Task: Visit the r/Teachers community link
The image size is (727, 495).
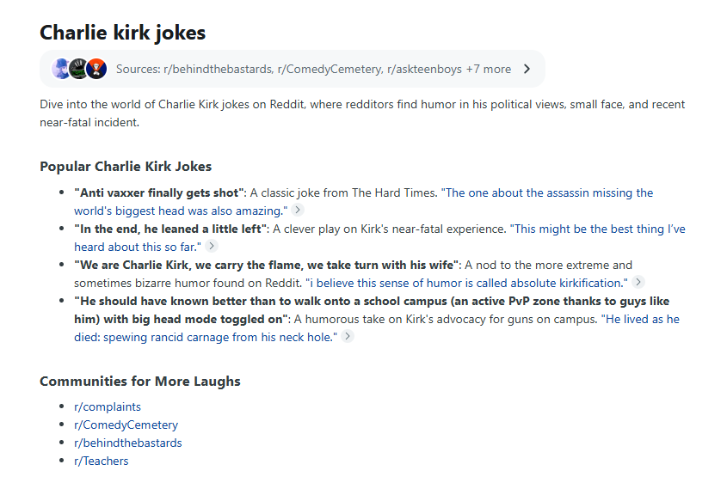Action: tap(101, 461)
